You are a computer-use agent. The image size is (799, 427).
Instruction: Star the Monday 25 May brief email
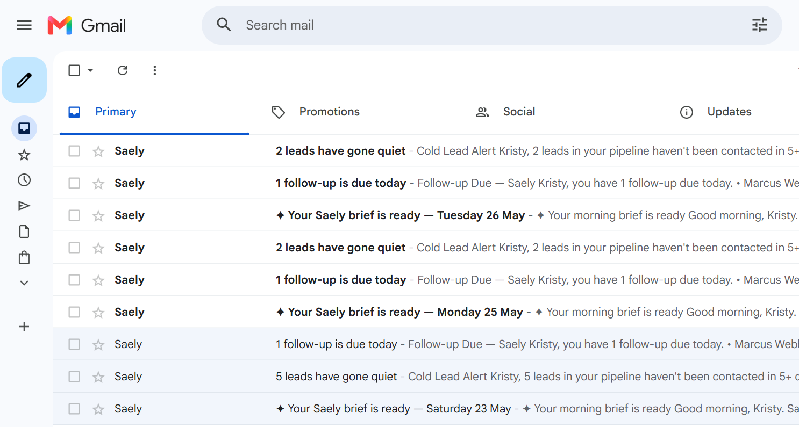click(98, 312)
